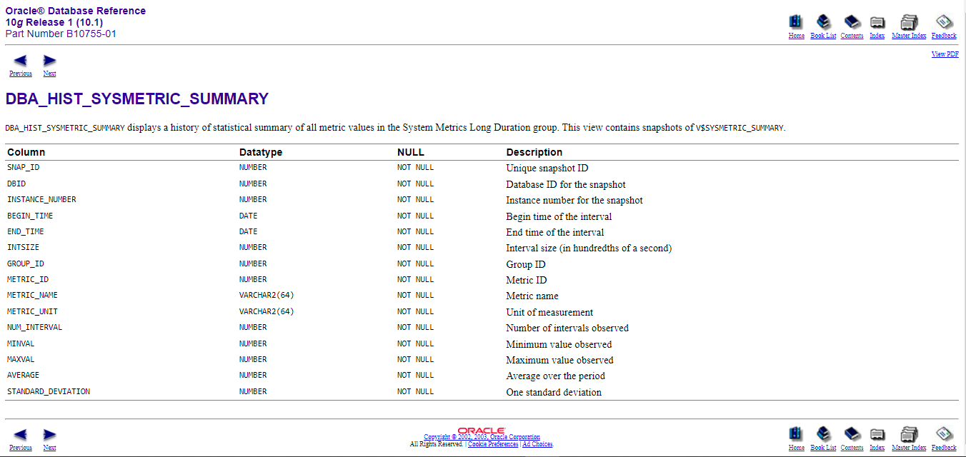Select the NUM_INTERVAL column name

34,327
